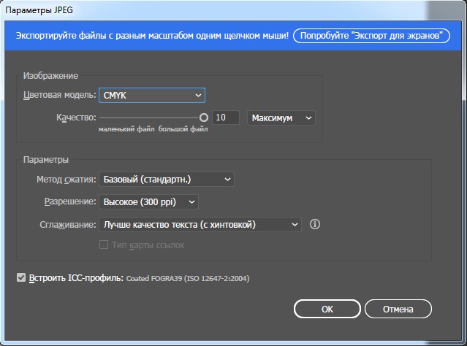The height and width of the screenshot is (346, 467).
Task: Click the Отмена button
Action: click(398, 309)
